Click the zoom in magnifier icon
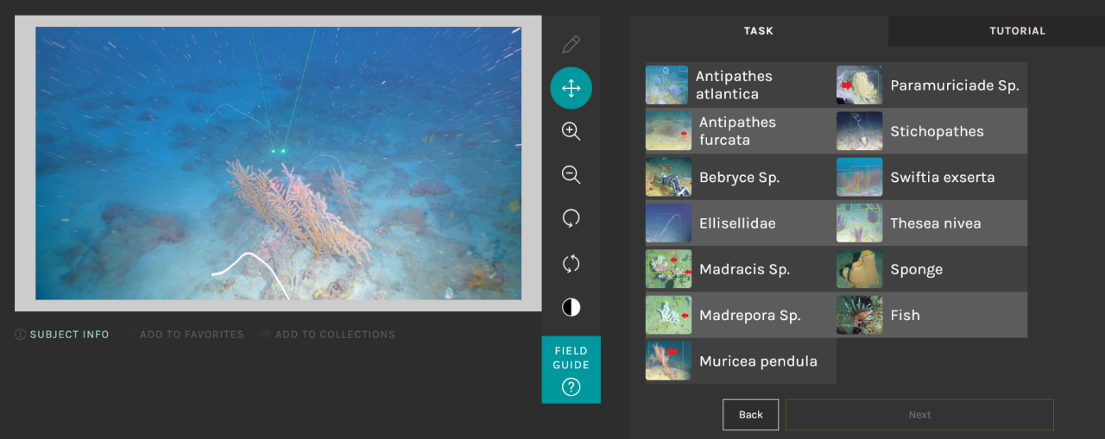The width and height of the screenshot is (1105, 439). 571,131
